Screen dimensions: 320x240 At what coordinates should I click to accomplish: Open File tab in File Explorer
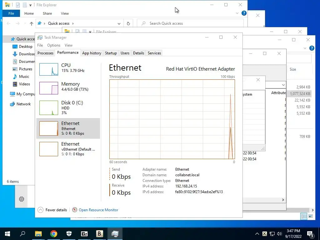point(11,13)
